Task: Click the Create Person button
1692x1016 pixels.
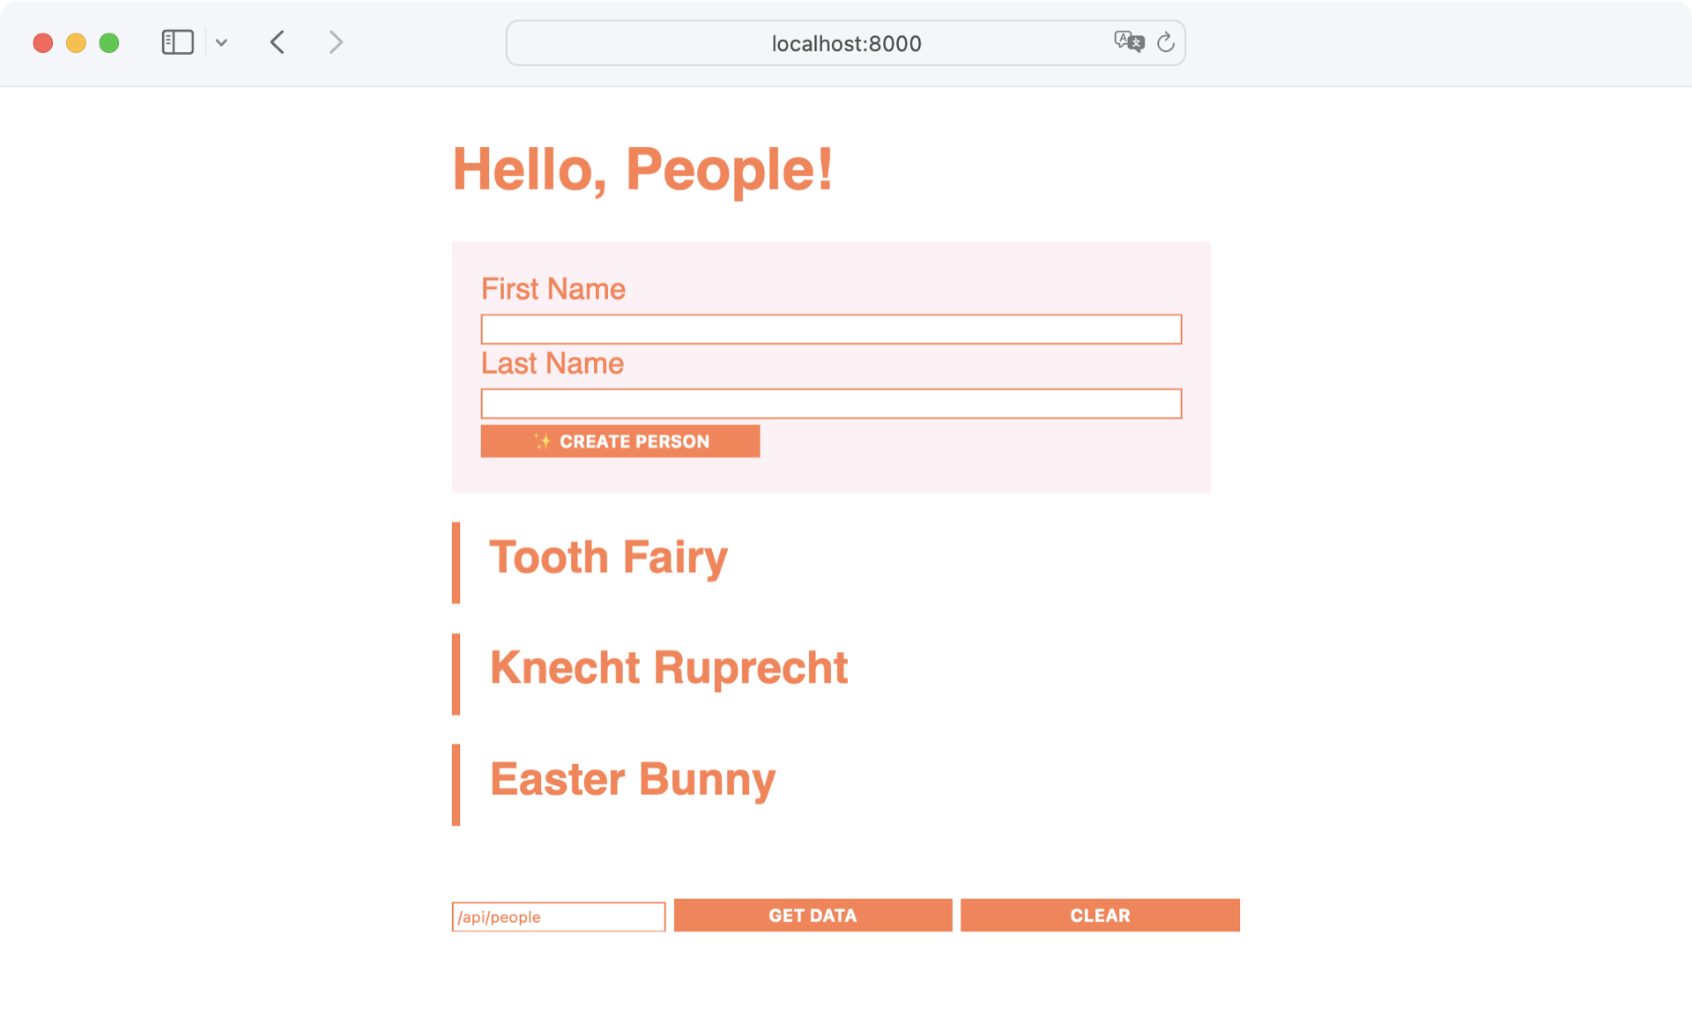Action: pyautogui.click(x=620, y=441)
